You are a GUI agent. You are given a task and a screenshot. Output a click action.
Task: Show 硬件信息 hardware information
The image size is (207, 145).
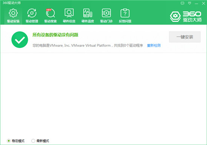point(69,16)
